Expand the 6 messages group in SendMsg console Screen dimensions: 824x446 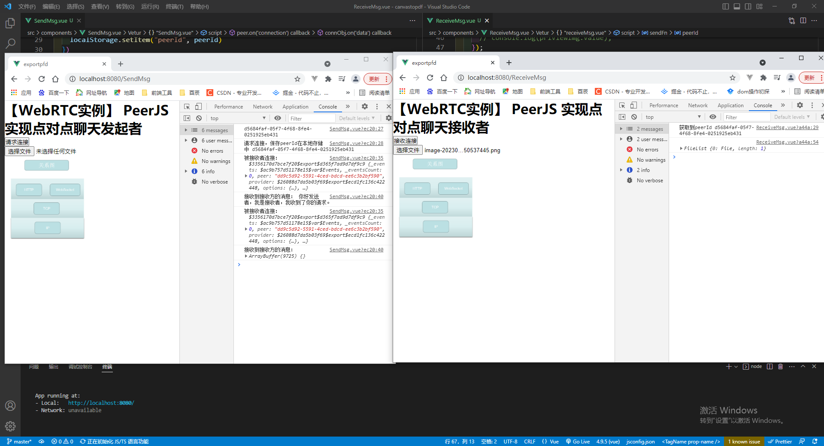tap(186, 130)
